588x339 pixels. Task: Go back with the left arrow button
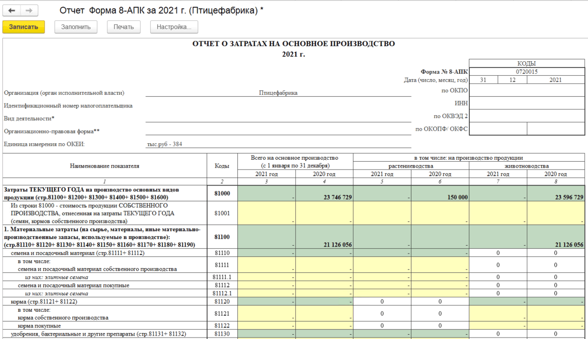(x=12, y=10)
